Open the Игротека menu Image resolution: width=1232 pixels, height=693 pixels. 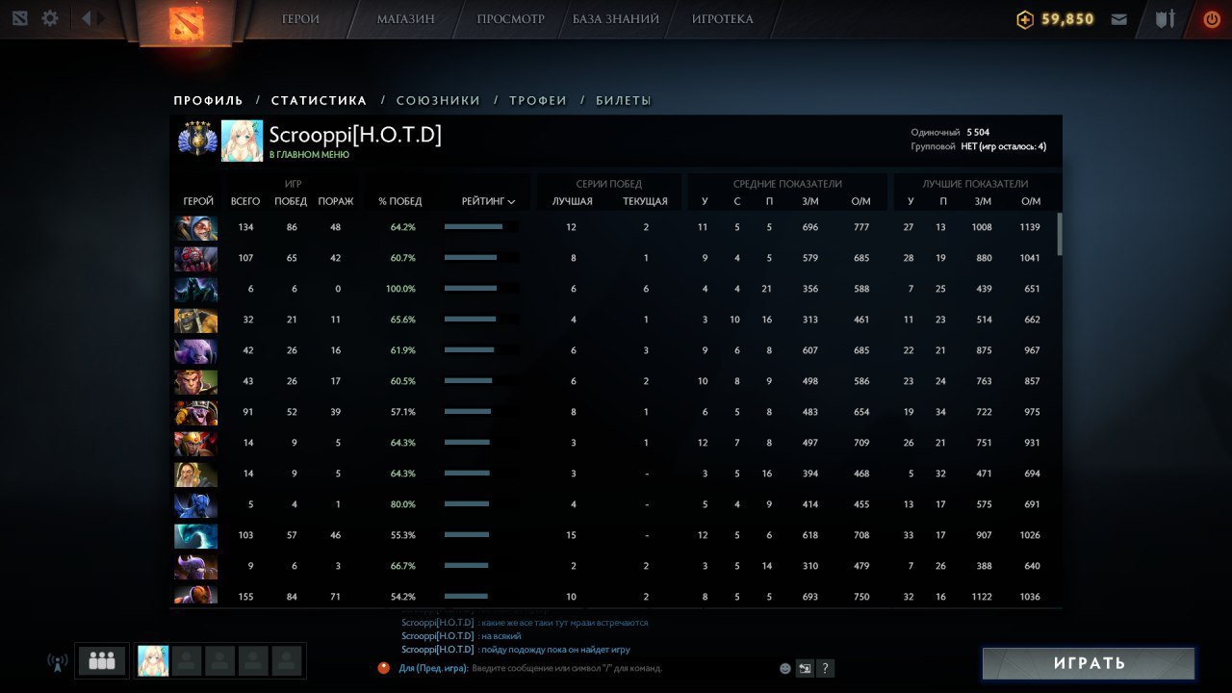click(723, 19)
